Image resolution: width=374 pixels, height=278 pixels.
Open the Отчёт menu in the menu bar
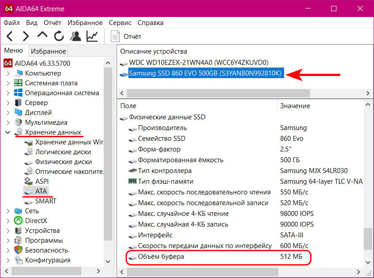tap(52, 23)
